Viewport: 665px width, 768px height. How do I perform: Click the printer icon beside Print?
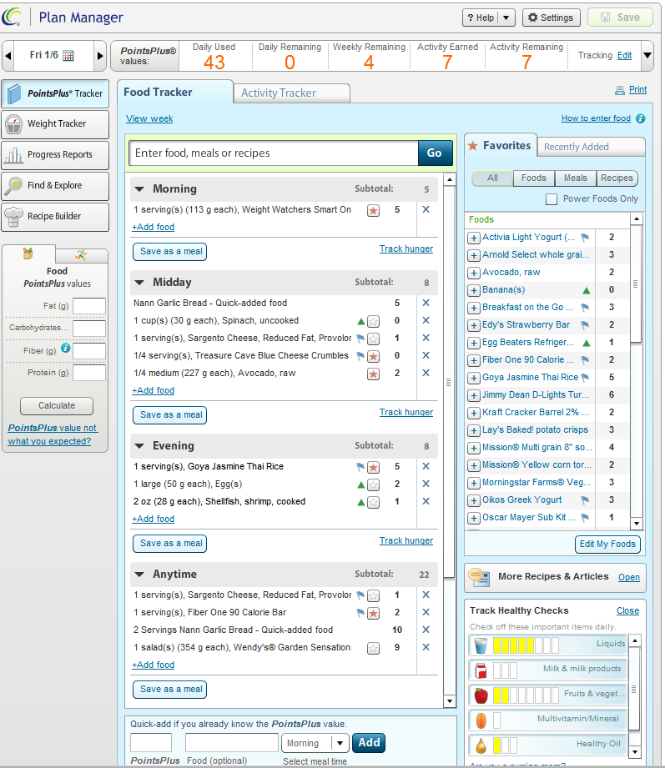click(x=620, y=90)
